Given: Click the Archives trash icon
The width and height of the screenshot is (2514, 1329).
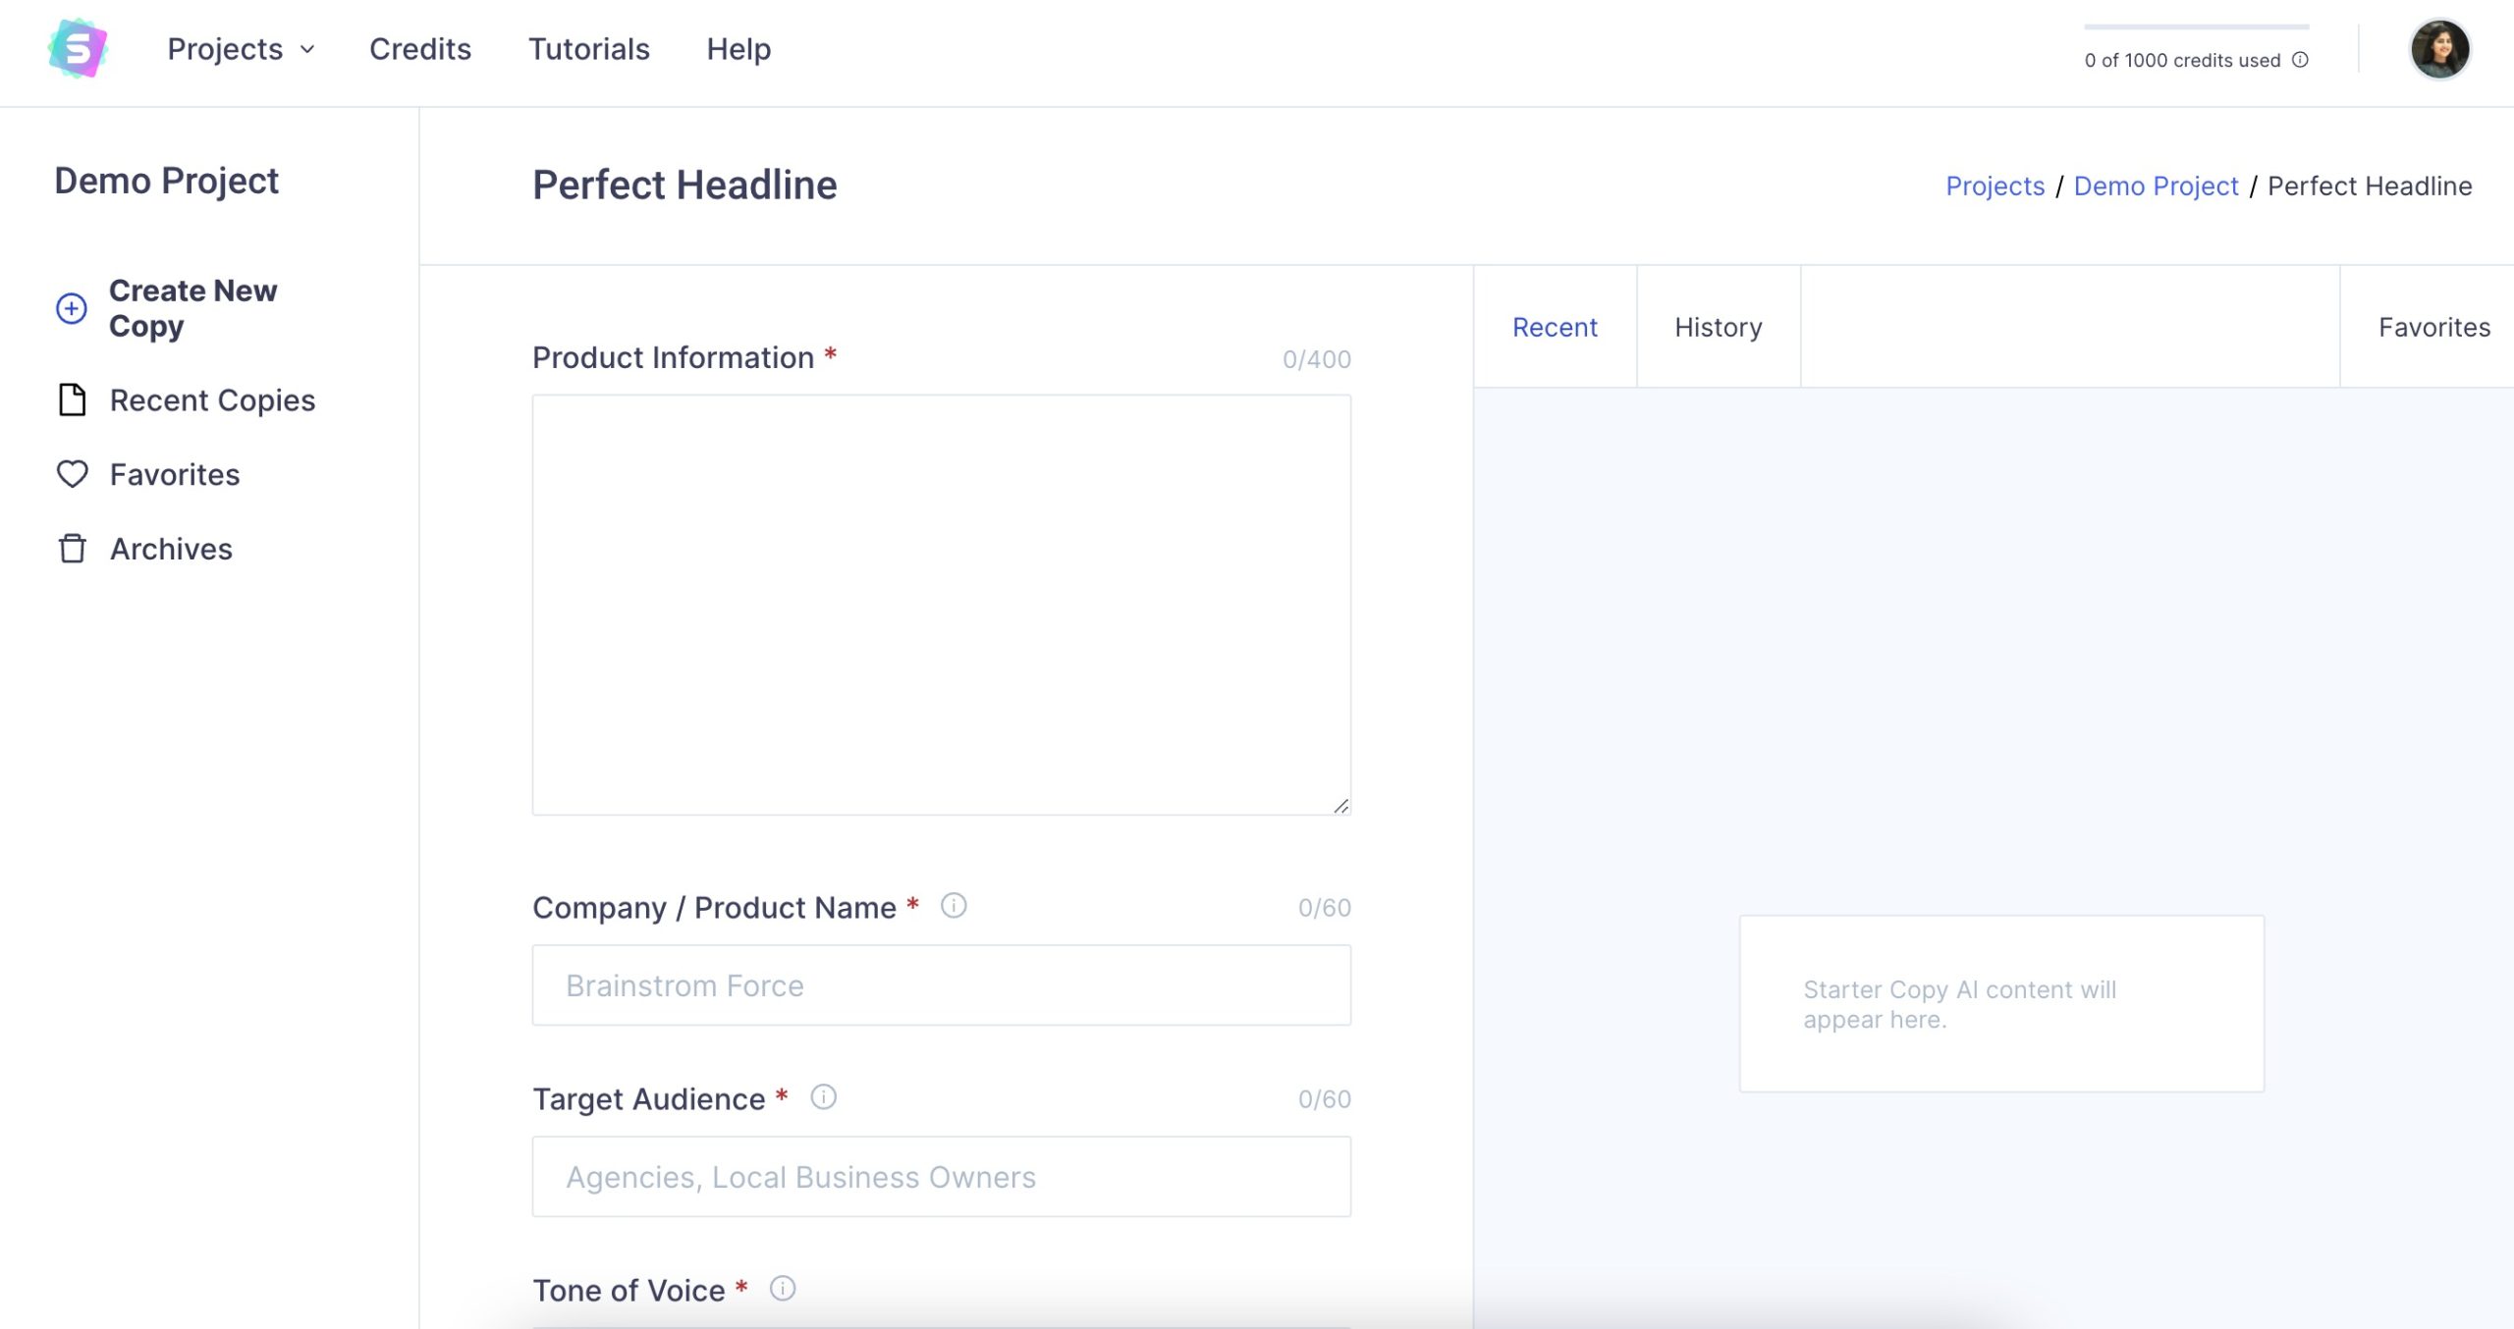Looking at the screenshot, I should tap(72, 549).
